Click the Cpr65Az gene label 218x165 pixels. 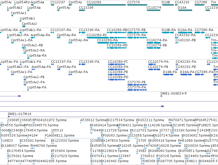(75, 2)
